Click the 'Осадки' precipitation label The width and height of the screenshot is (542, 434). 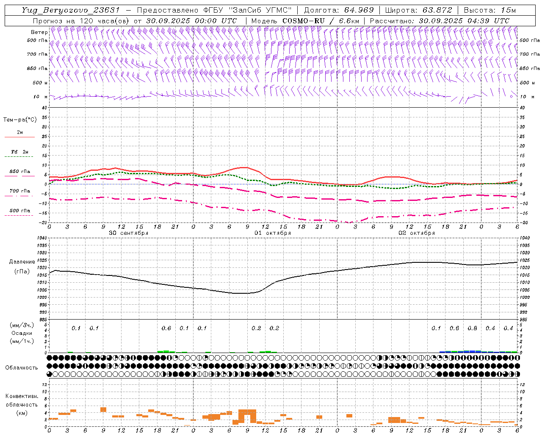(22, 333)
